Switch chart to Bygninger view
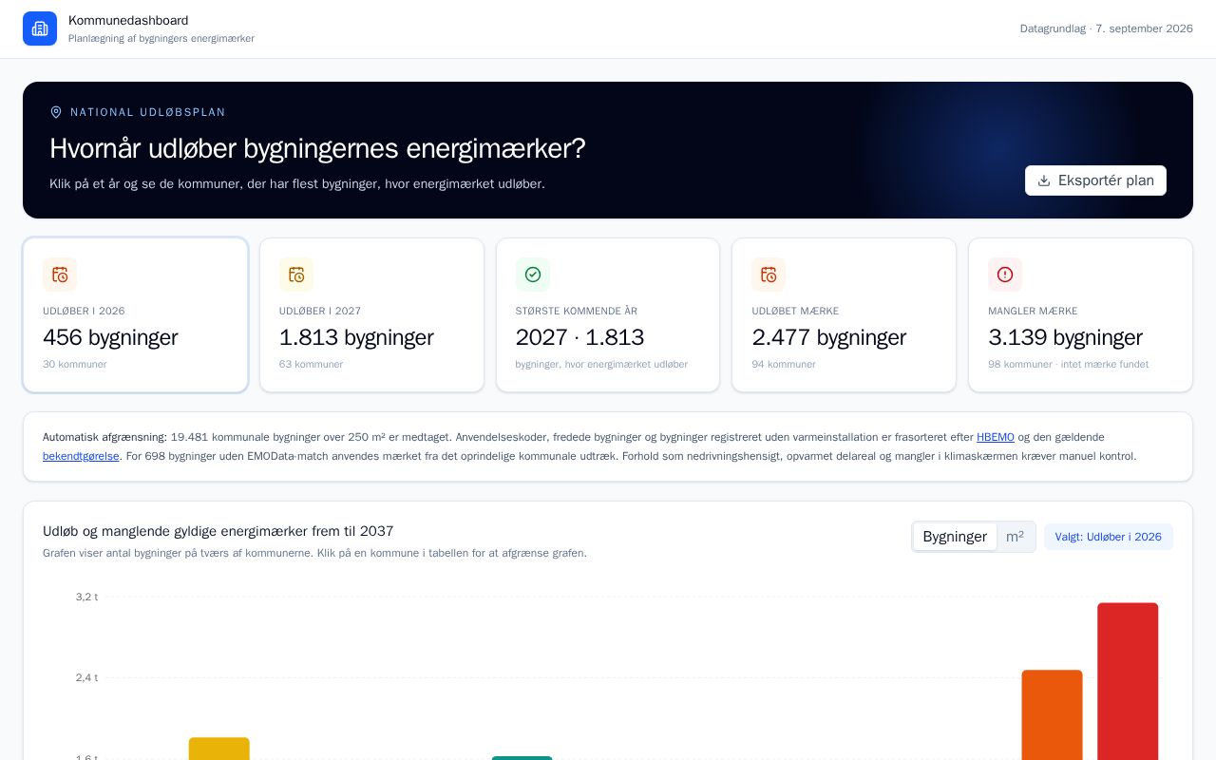The height and width of the screenshot is (760, 1216). point(955,537)
